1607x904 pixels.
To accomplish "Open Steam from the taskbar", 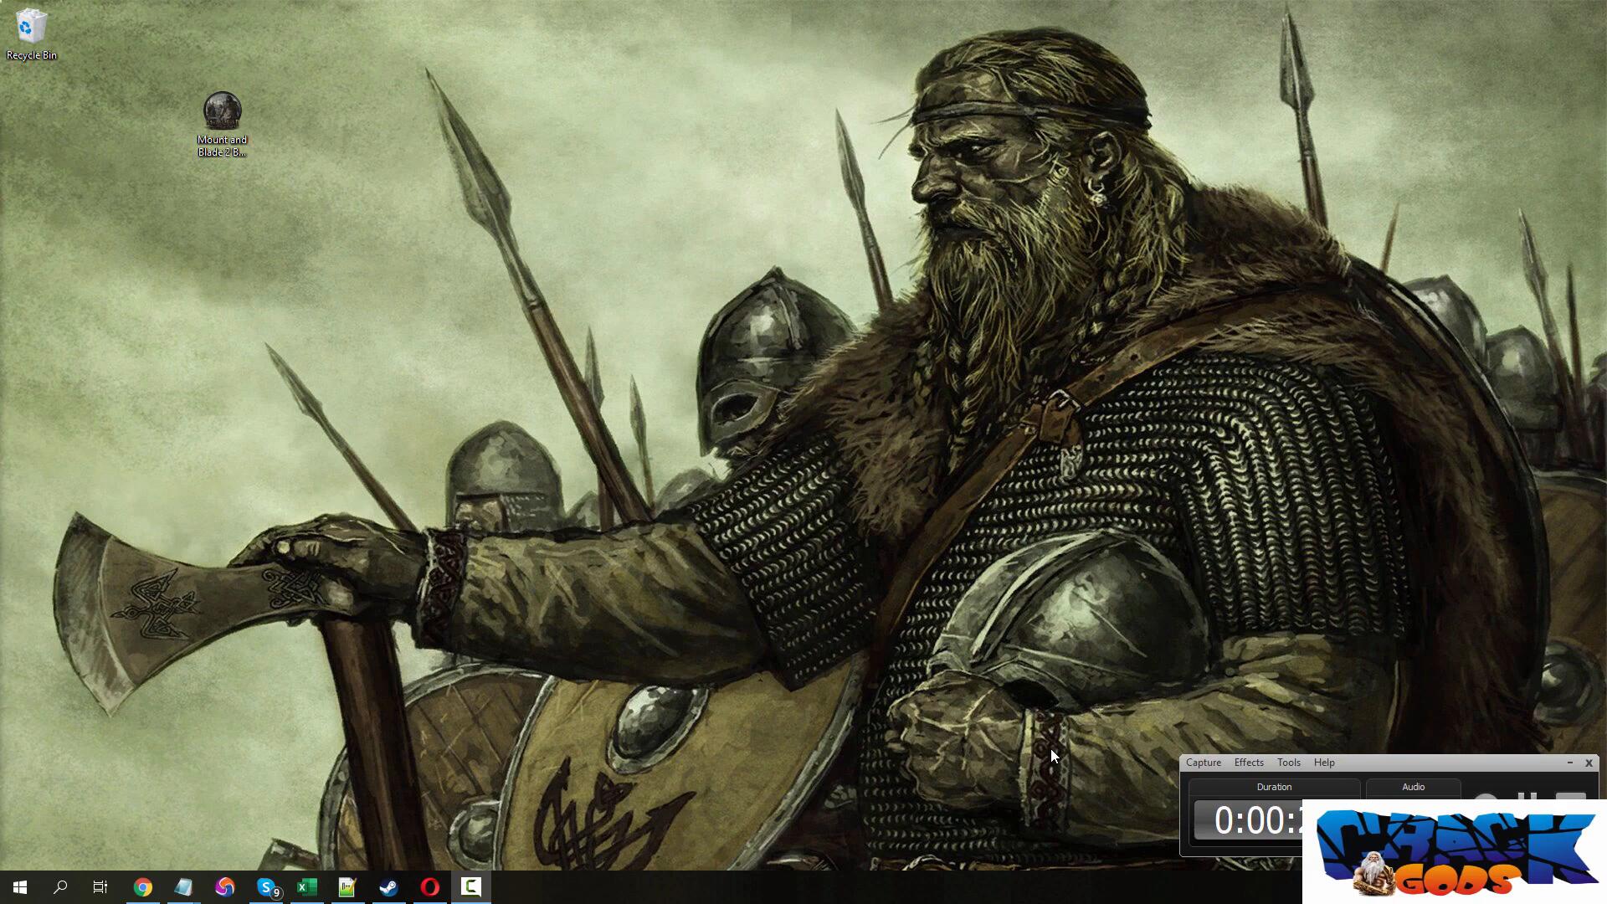I will click(388, 887).
